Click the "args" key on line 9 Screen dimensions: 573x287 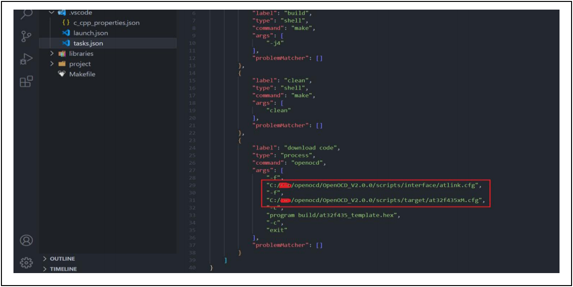pyautogui.click(x=262, y=36)
